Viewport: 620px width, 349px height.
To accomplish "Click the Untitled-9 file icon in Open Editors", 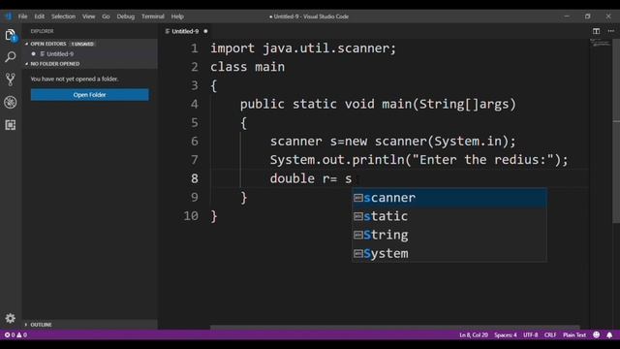I will [x=43, y=54].
